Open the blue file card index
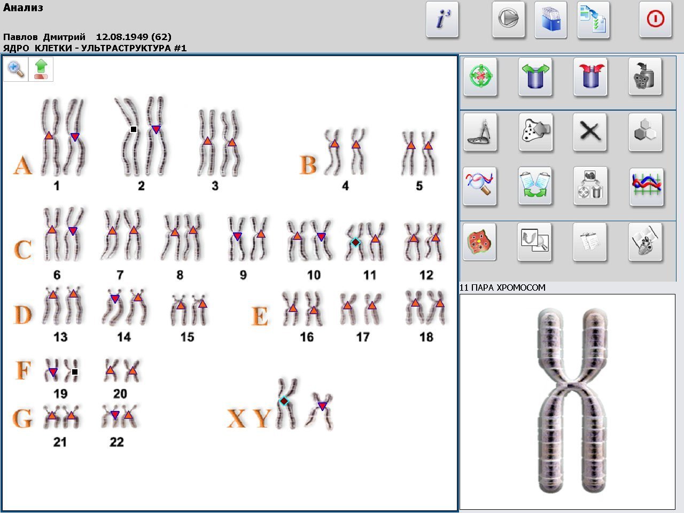The height and width of the screenshot is (513, 684). pyautogui.click(x=550, y=20)
